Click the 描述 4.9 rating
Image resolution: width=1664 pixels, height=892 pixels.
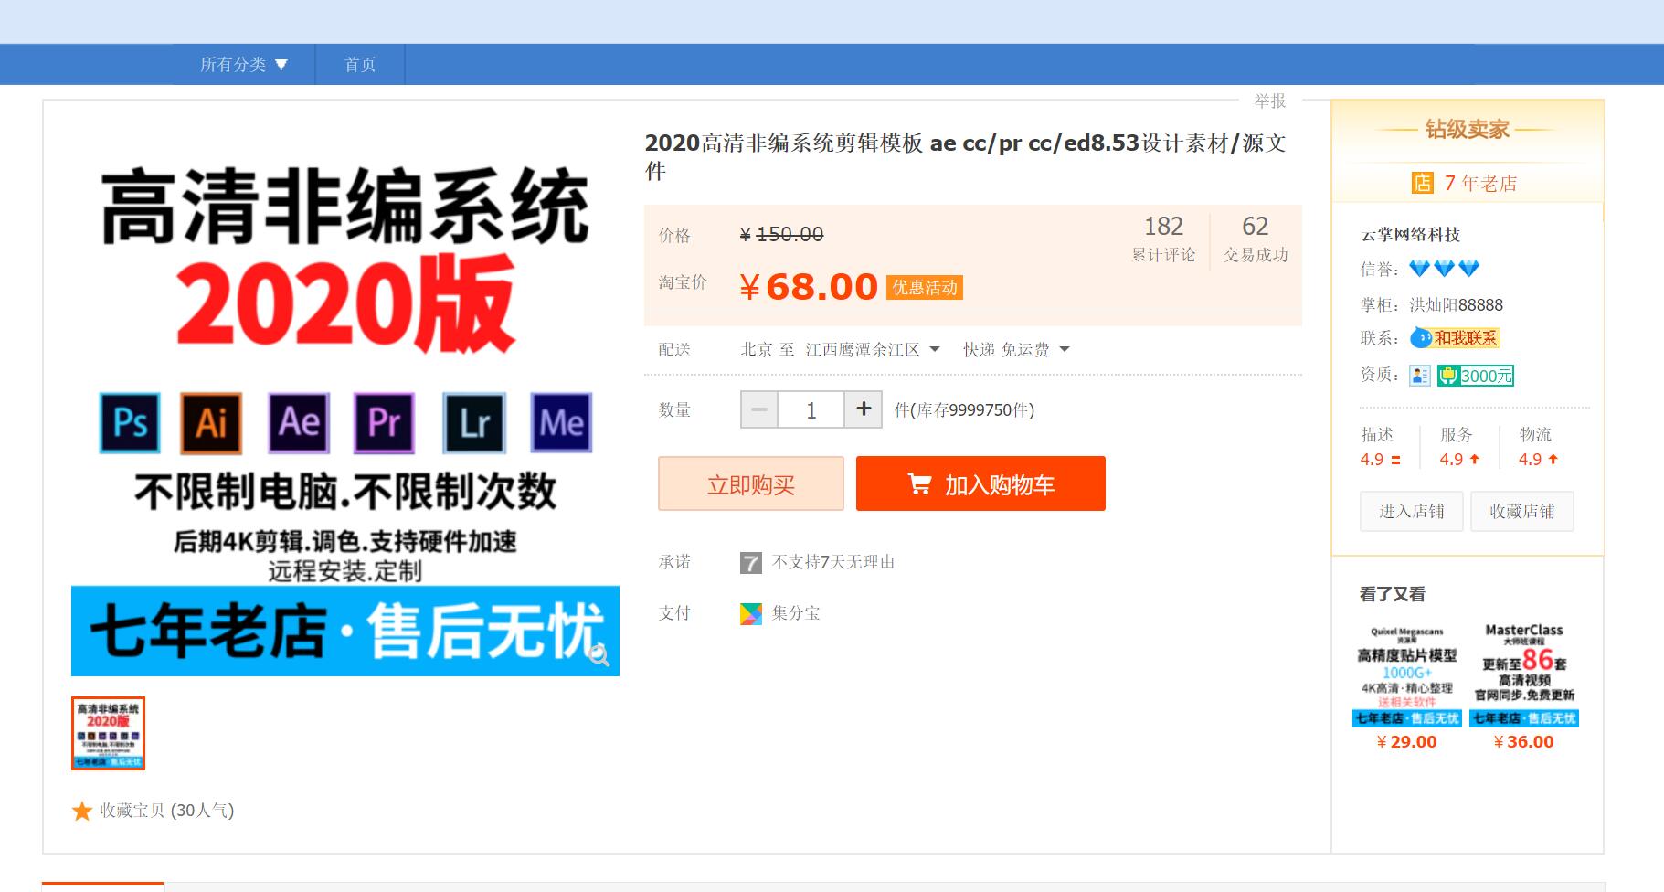coord(1380,447)
